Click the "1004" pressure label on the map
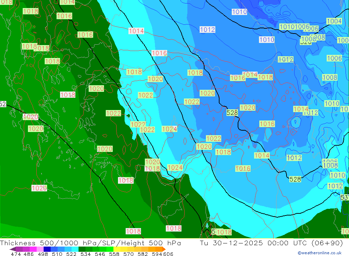Screen dimensions: 349x256 334,21
